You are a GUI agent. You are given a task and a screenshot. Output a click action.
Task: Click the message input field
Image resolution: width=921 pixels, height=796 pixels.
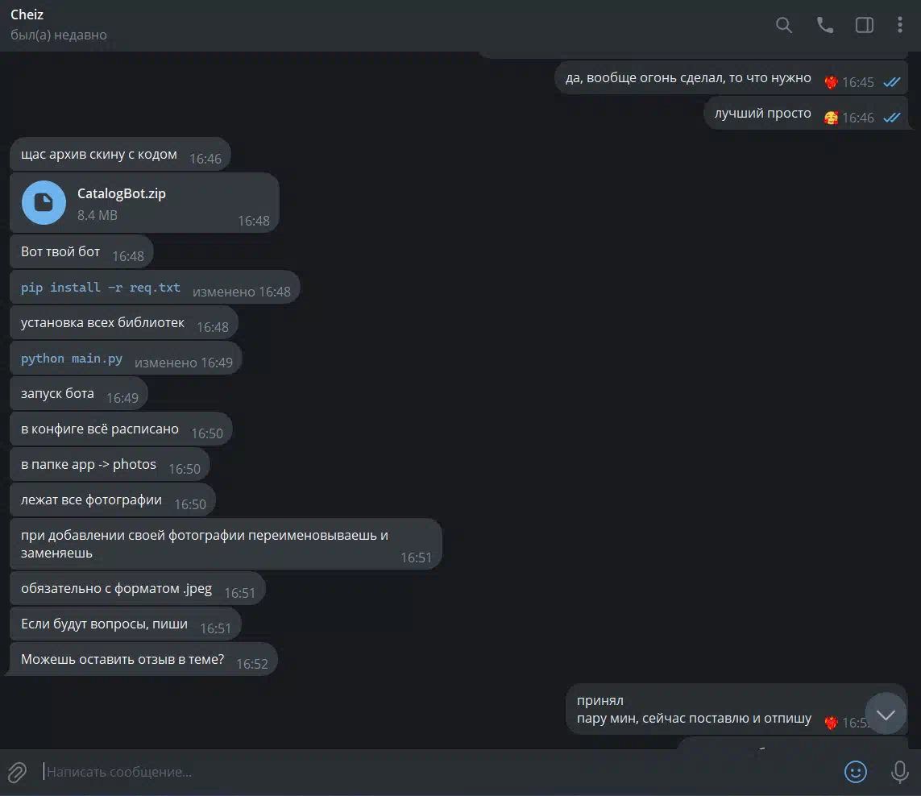coord(434,772)
